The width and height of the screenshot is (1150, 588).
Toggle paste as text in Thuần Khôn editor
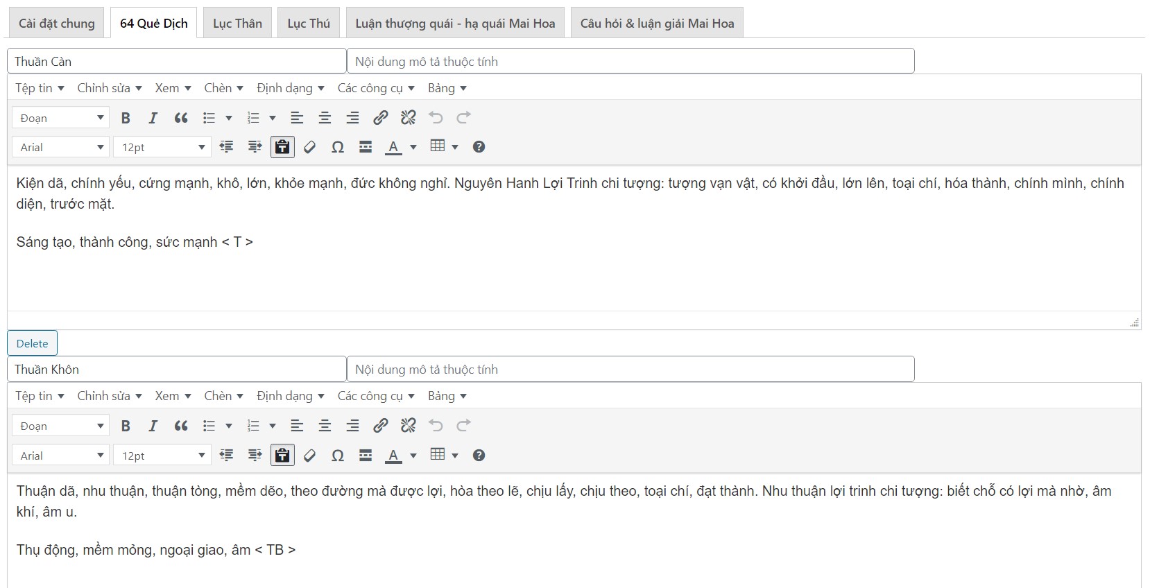282,456
